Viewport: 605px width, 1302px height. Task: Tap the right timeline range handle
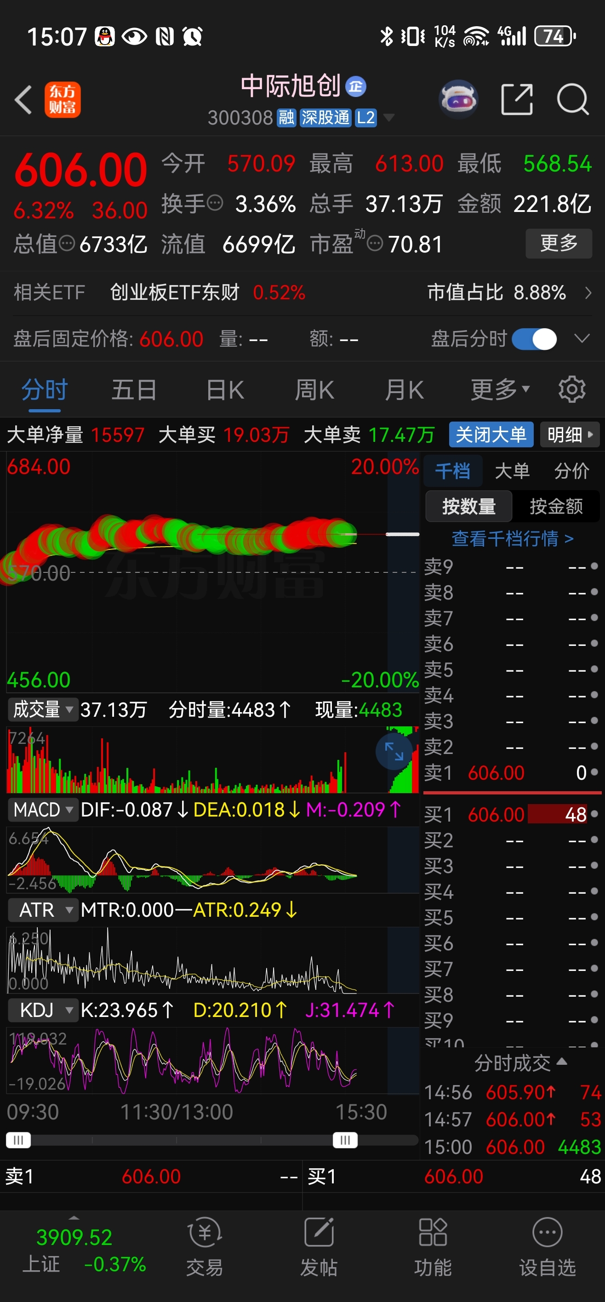click(x=345, y=1140)
